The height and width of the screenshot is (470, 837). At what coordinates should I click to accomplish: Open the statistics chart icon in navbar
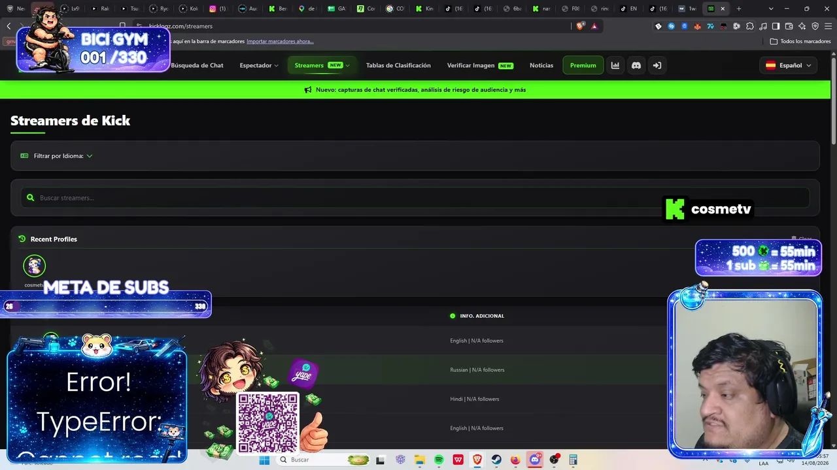click(615, 65)
